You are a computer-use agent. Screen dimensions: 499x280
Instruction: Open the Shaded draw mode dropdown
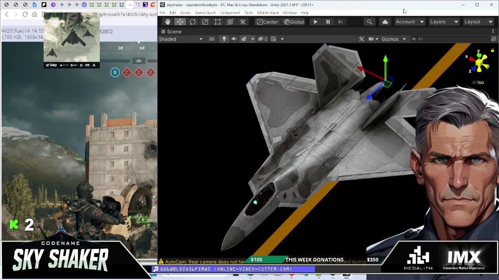(x=181, y=39)
